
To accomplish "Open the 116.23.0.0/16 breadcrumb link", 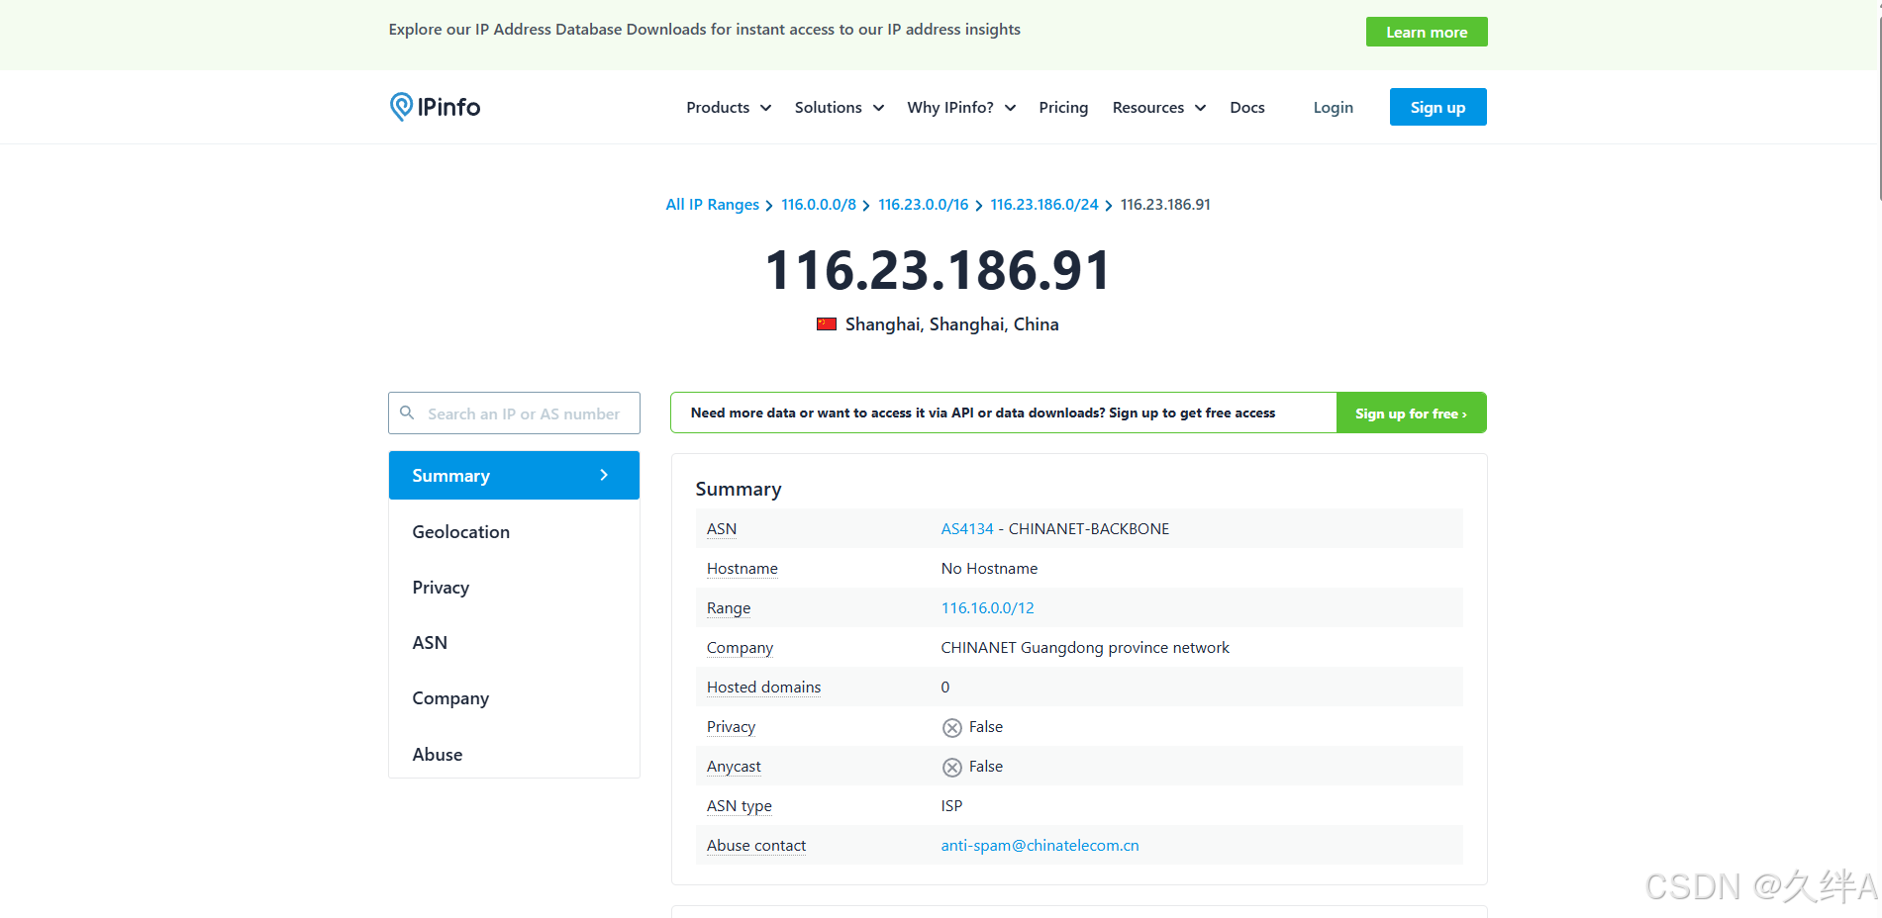I will click(924, 205).
